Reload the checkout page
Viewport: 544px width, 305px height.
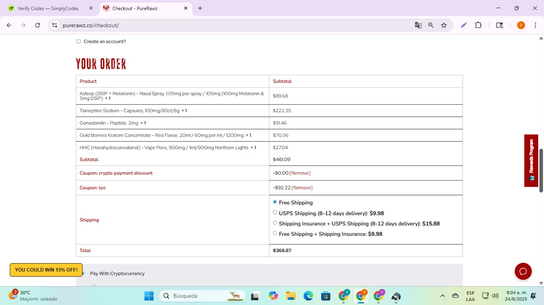coord(38,25)
